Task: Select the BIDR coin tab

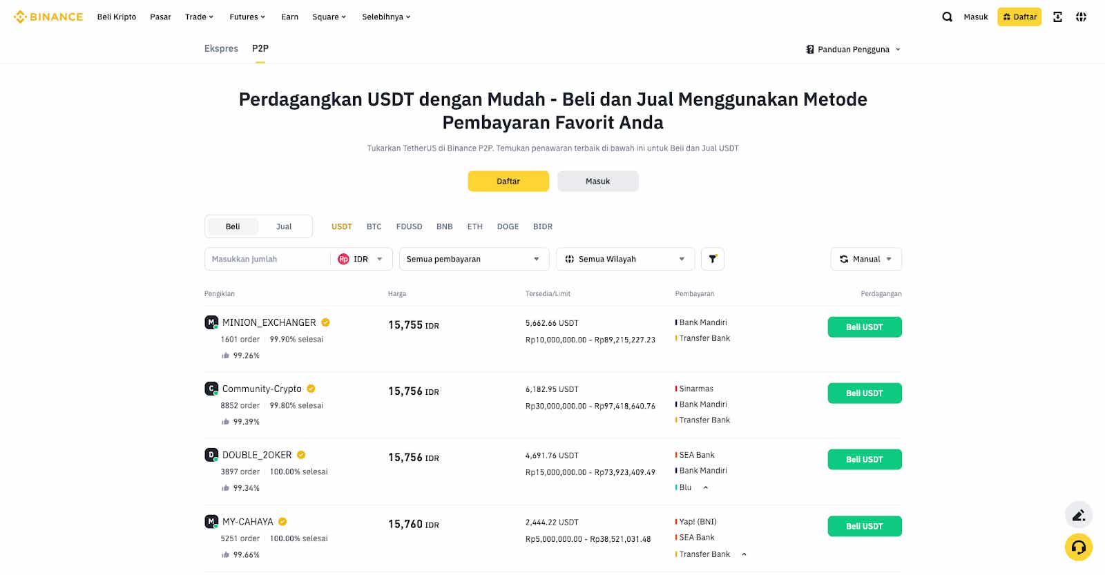Action: click(x=543, y=226)
